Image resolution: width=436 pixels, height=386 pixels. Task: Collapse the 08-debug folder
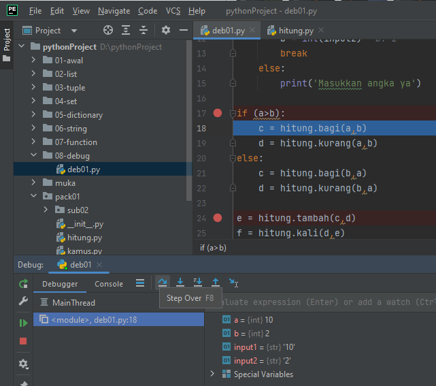pyautogui.click(x=33, y=155)
